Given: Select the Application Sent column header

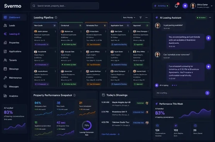Looking at the screenshot, I should 120,26.
